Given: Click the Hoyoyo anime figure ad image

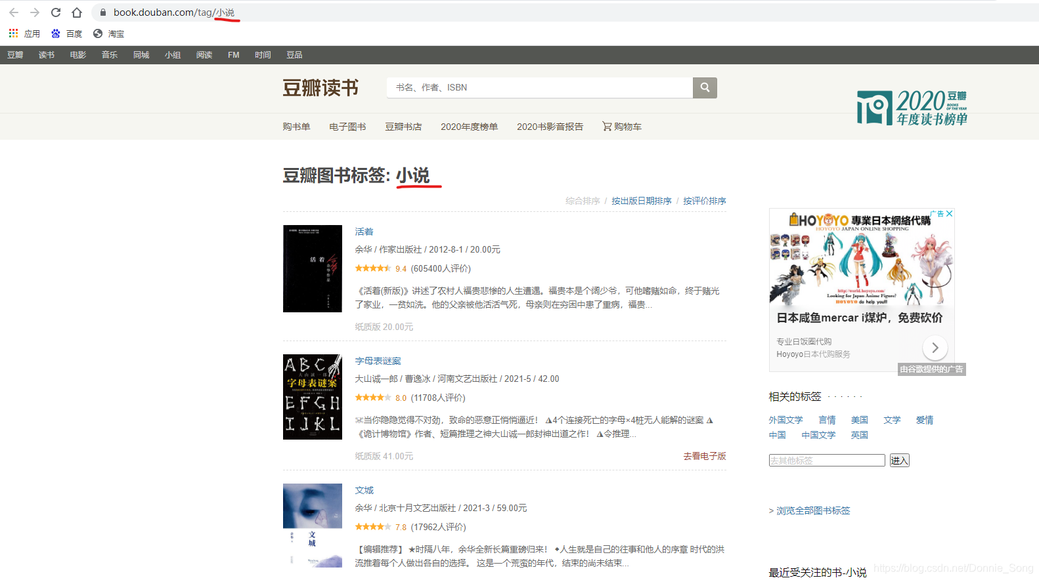Looking at the screenshot, I should pos(861,259).
